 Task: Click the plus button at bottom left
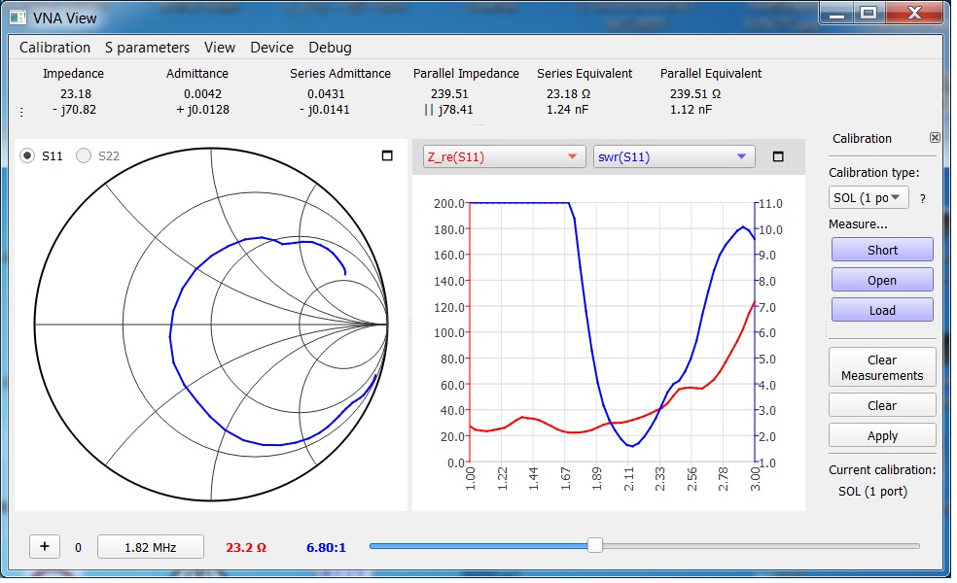45,546
